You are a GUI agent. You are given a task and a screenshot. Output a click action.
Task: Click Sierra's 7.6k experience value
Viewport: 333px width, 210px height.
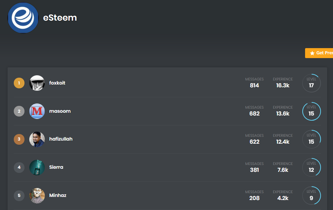283,170
